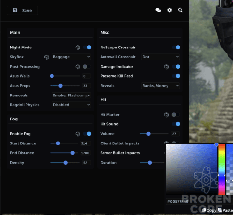Image resolution: width=233 pixels, height=215 pixels.
Task: Adjust the Asus Walls slider handle
Action: pyautogui.click(x=52, y=76)
